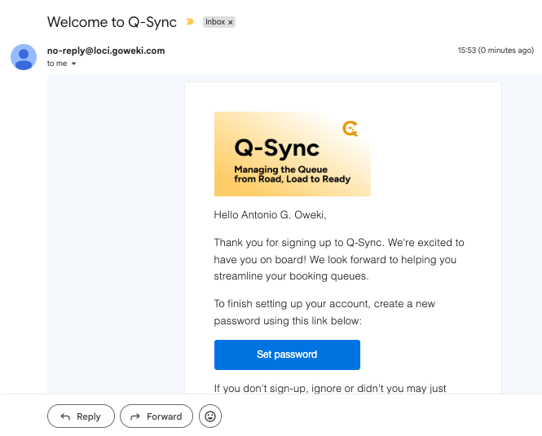Expand recipient details next to 'to me'
The image size is (542, 436).
[x=73, y=64]
